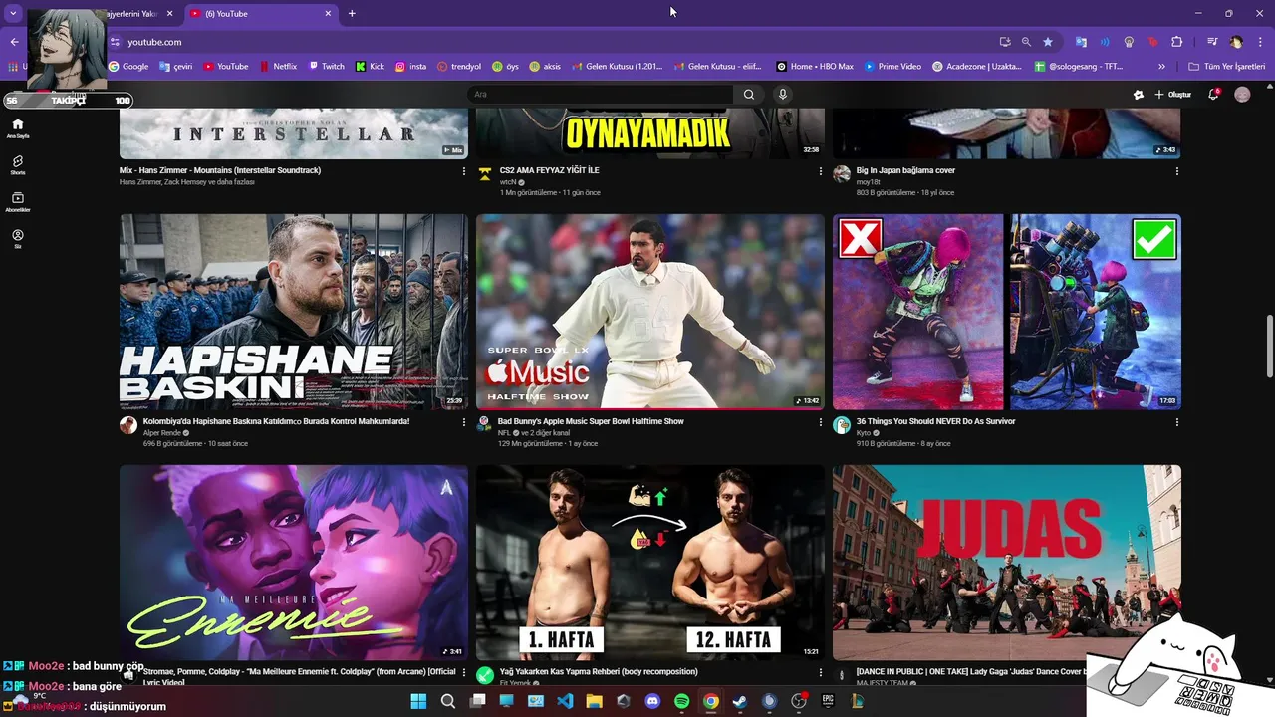Open the Chrome profile avatar
Screen dimensions: 1275x717
tap(1236, 42)
